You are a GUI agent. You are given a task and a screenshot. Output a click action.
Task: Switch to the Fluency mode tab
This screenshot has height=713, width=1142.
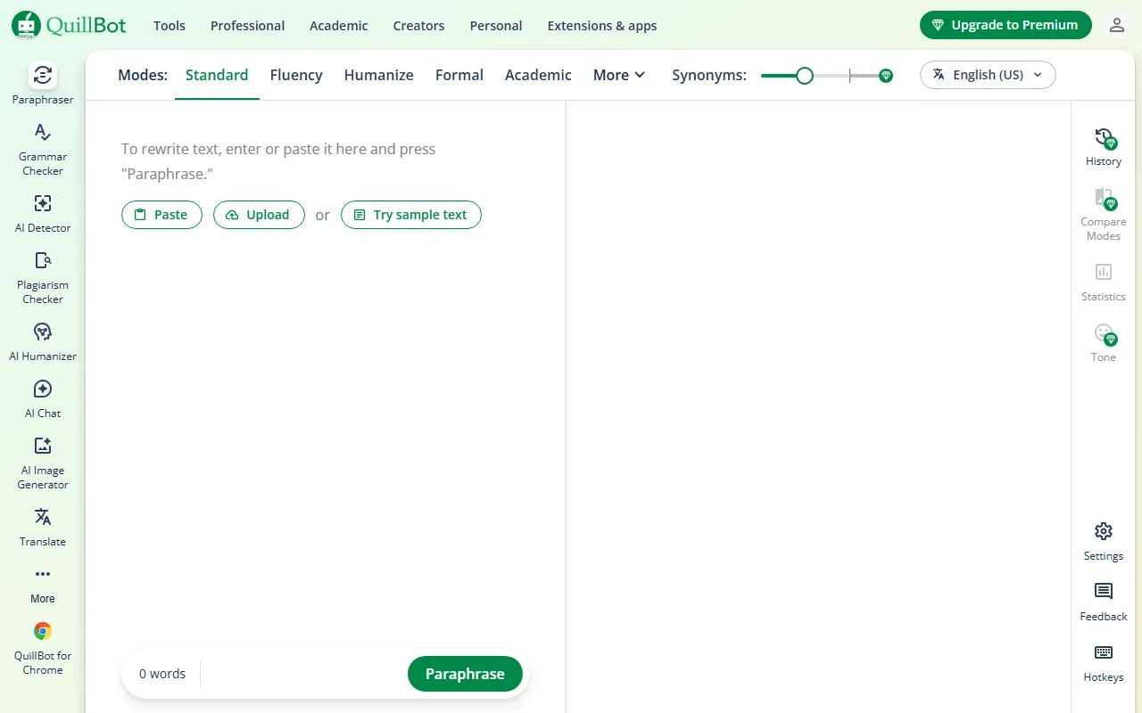click(x=296, y=75)
